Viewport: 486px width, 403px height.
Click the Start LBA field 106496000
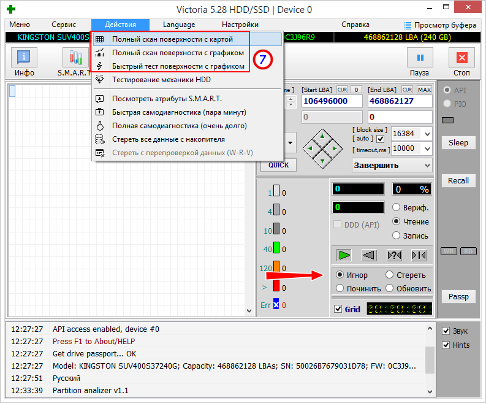pyautogui.click(x=332, y=101)
